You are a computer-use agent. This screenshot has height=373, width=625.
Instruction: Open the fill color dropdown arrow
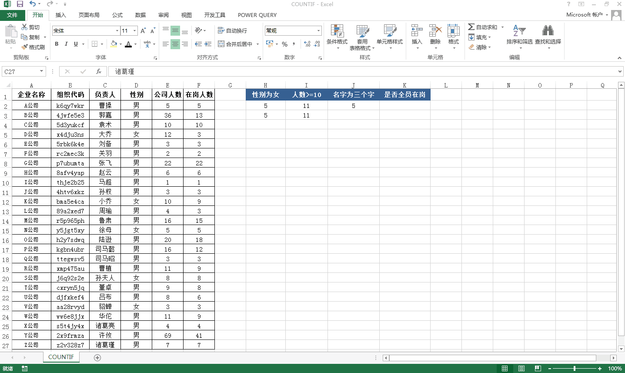pos(120,44)
